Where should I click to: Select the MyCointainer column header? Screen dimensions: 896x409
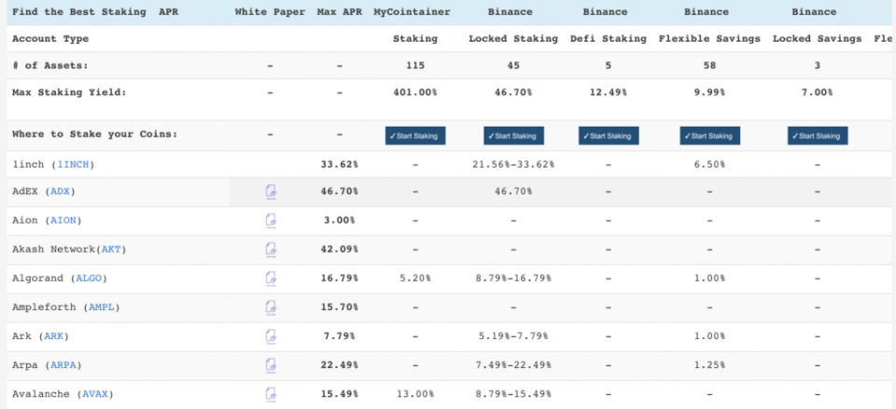point(412,12)
